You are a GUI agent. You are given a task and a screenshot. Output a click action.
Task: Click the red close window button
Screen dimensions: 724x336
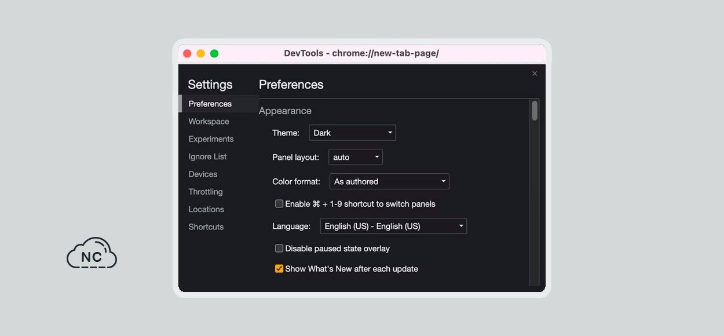click(x=187, y=53)
